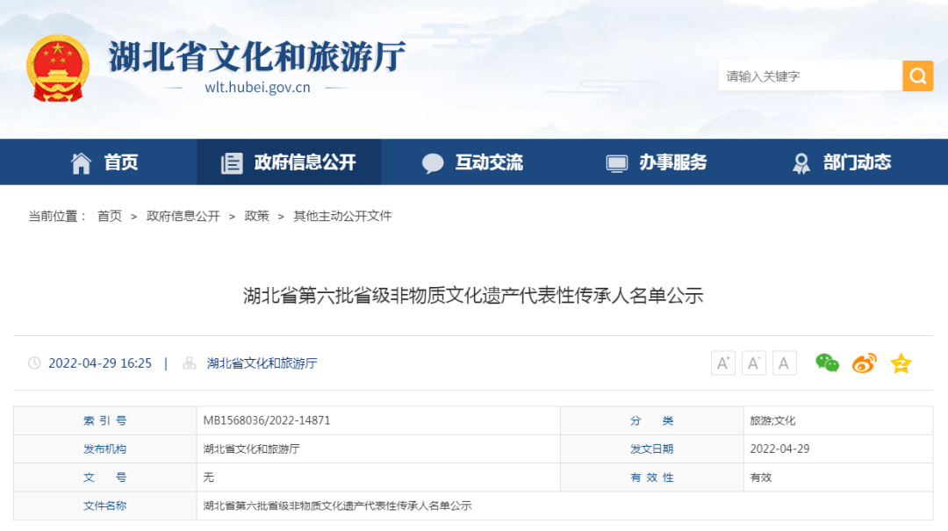Image resolution: width=948 pixels, height=531 pixels.
Task: Click the Weibo share icon
Action: [862, 362]
